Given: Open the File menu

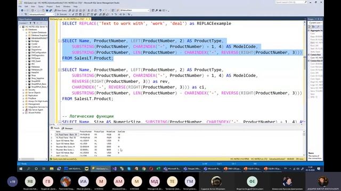Looking at the screenshot, I should click(x=20, y=6).
